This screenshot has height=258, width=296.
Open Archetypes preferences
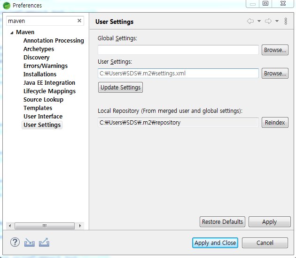(39, 49)
